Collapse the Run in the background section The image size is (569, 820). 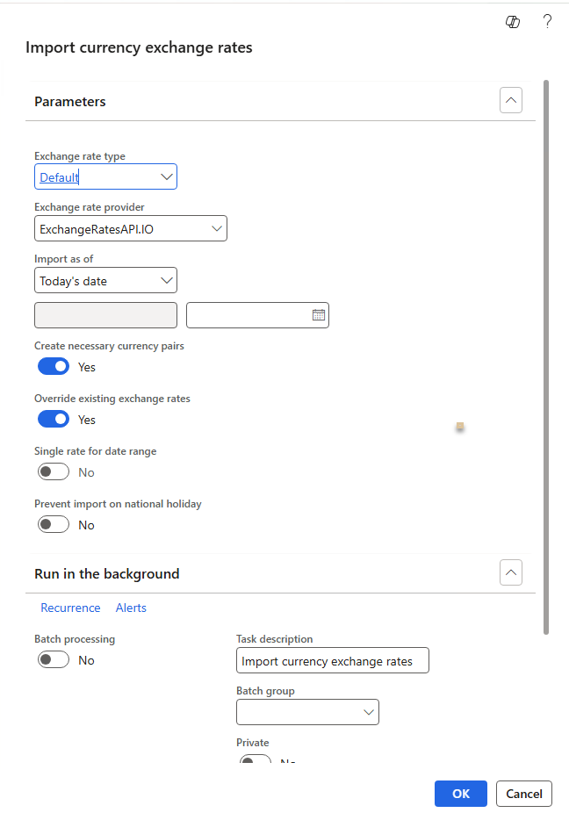tap(511, 573)
